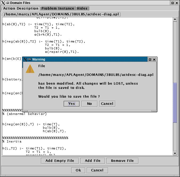Click the pin icon in Warning title bar

(x=29, y=59)
